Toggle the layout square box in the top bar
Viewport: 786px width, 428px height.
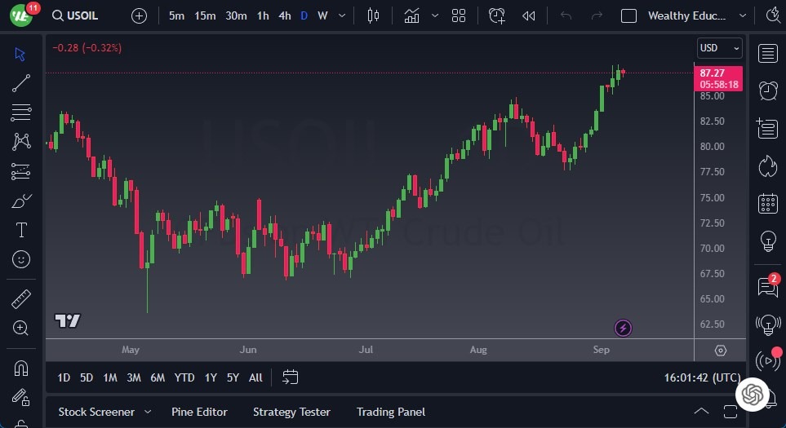[628, 15]
